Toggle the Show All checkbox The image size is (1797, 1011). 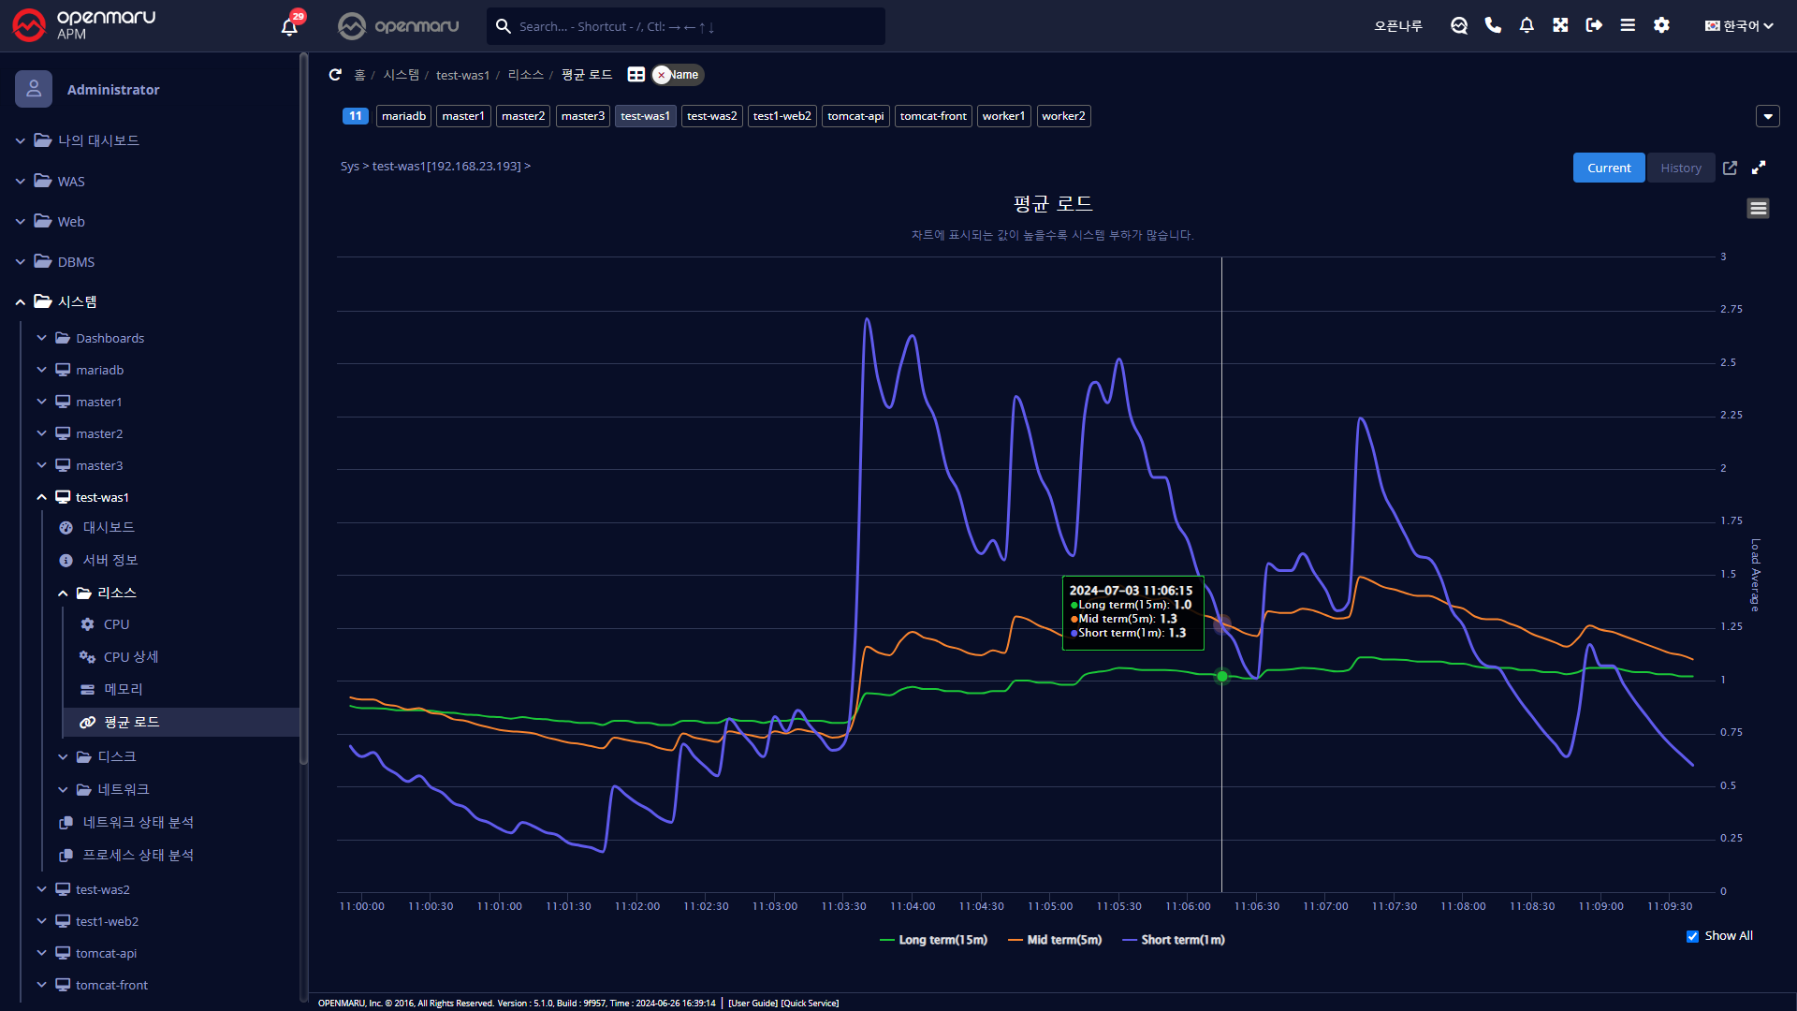click(1692, 936)
